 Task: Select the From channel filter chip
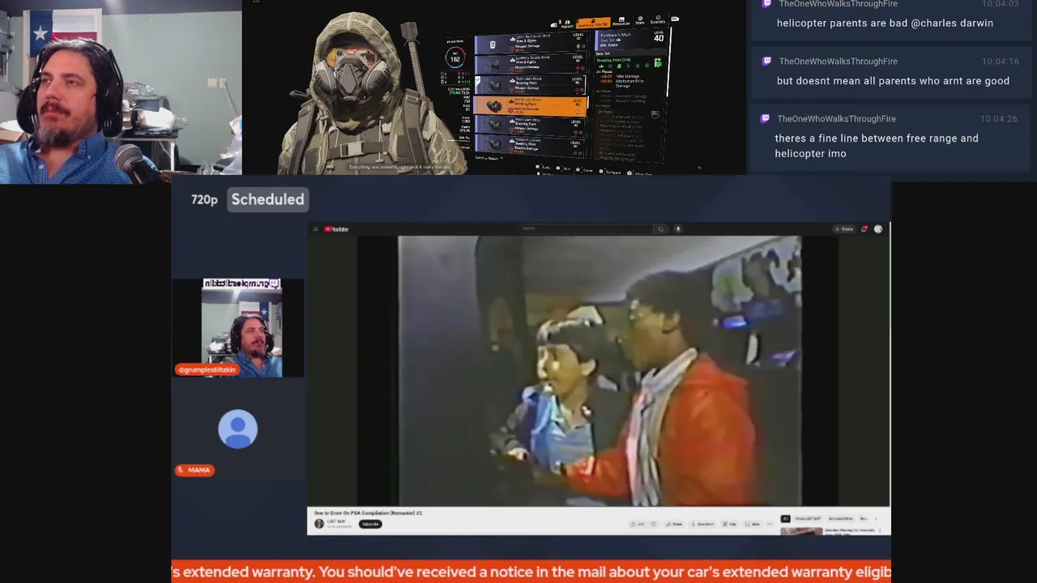[807, 519]
